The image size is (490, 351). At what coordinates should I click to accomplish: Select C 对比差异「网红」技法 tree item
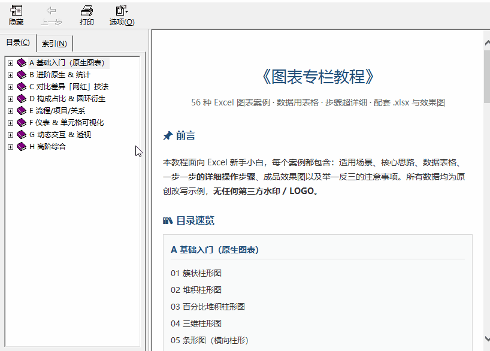(x=69, y=87)
